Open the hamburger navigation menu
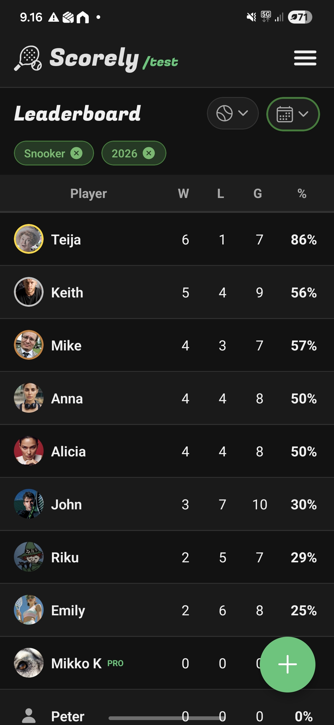 305,58
